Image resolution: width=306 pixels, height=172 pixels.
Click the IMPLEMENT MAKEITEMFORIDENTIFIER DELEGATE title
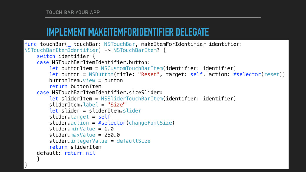click(x=127, y=32)
